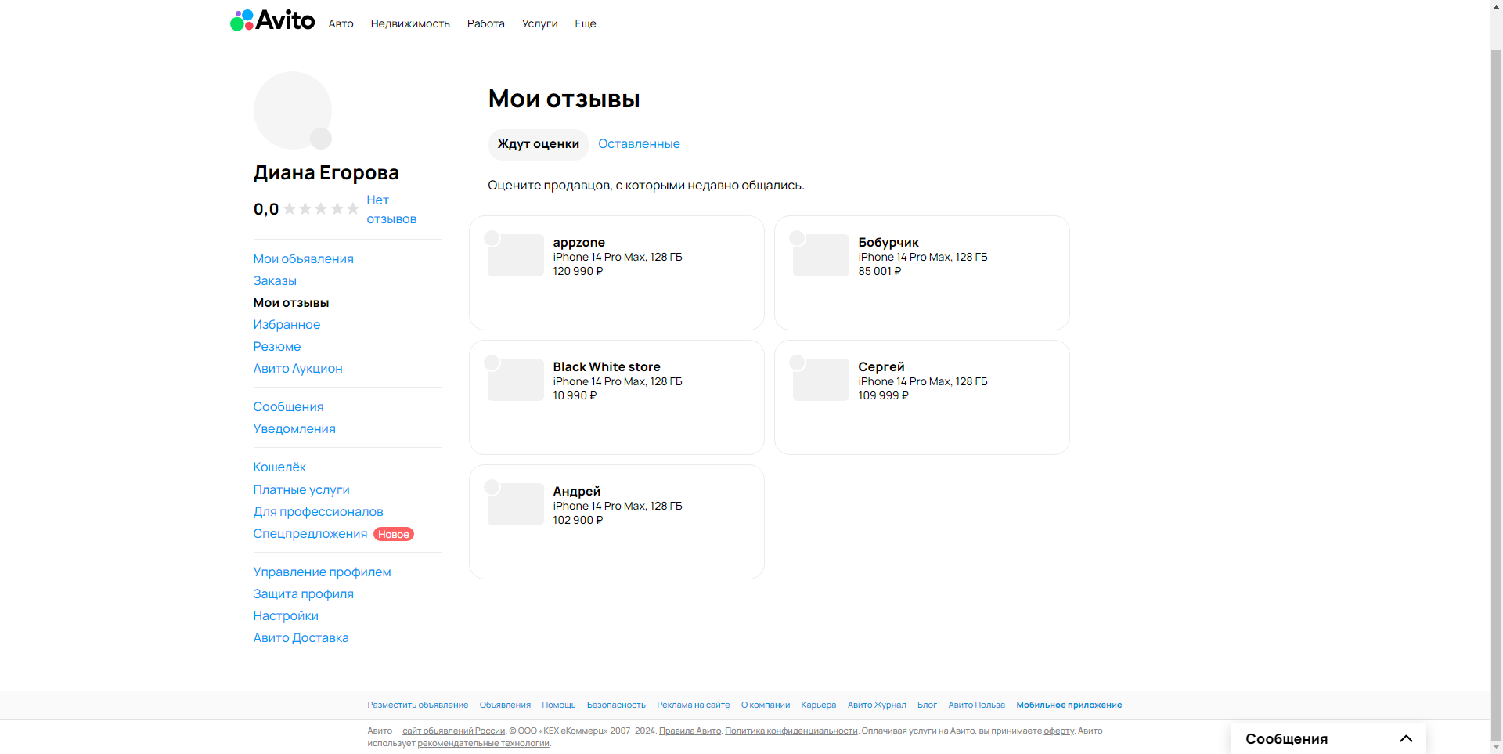Open Сообщения in the sidebar
Screen dimensions: 1503x754
(x=288, y=407)
